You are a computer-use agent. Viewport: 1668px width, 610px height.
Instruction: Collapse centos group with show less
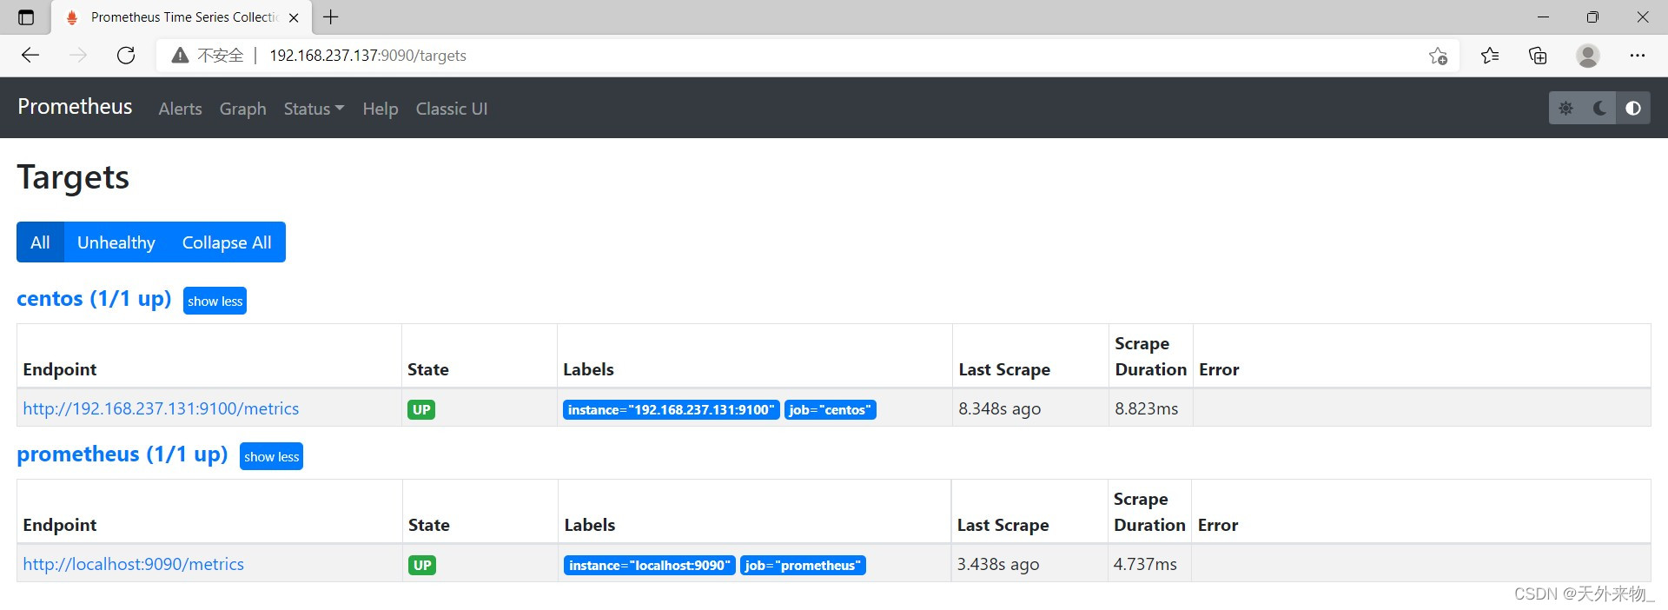pyautogui.click(x=215, y=302)
